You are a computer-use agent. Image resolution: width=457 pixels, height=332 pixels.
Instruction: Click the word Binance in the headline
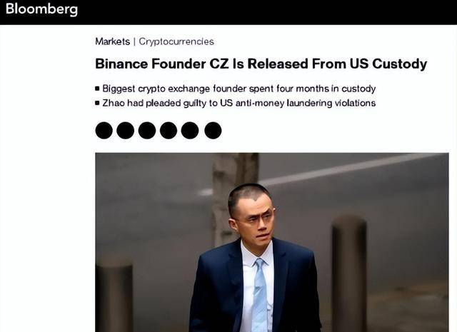[121, 64]
